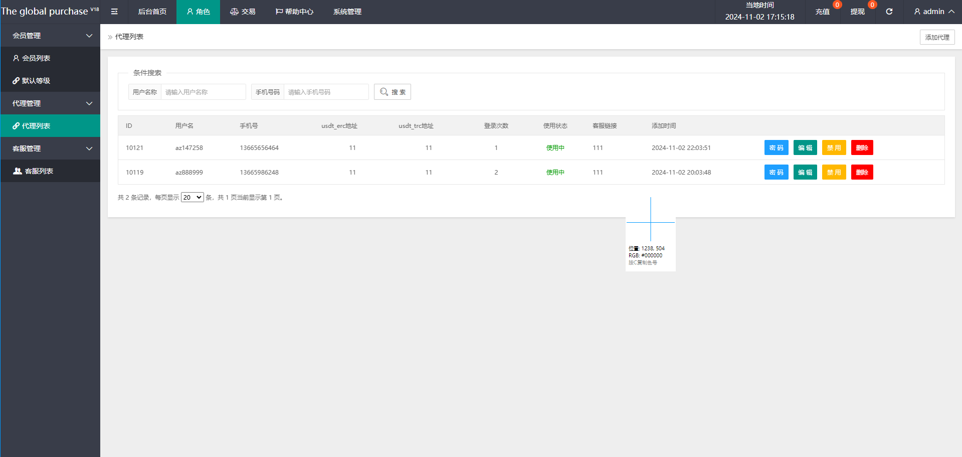Click the magnifier search button
The height and width of the screenshot is (457, 962).
pos(392,92)
